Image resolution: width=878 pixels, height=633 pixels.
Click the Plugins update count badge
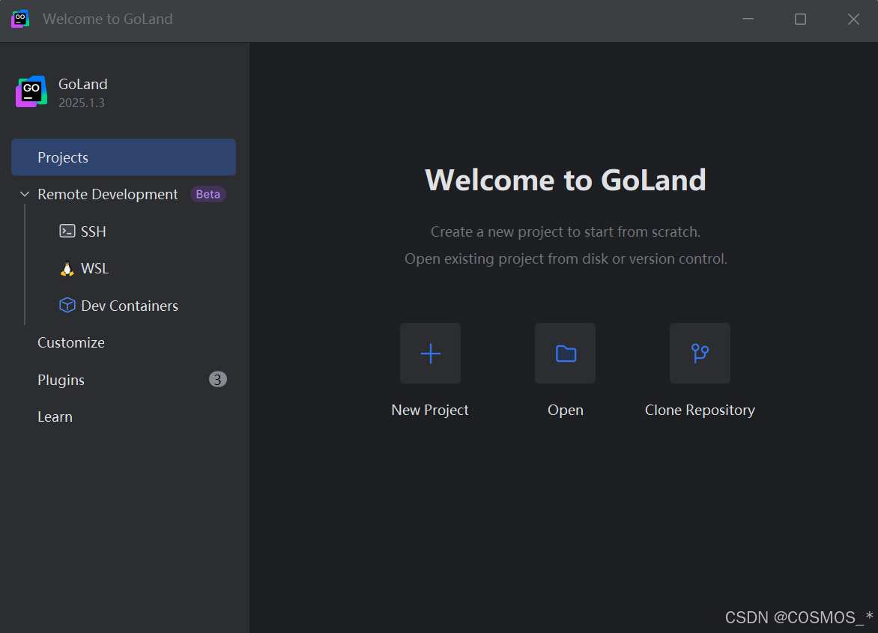click(x=218, y=380)
